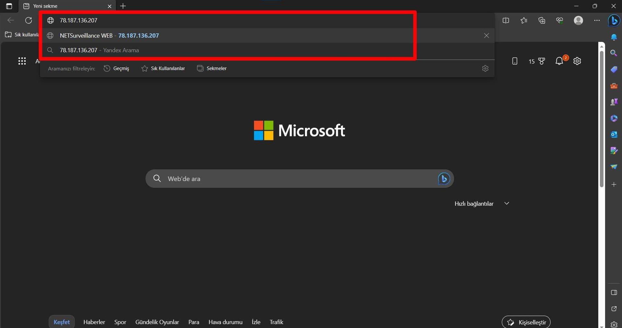Click the scrollbar down arrow
The image size is (622, 328).
coord(602,326)
